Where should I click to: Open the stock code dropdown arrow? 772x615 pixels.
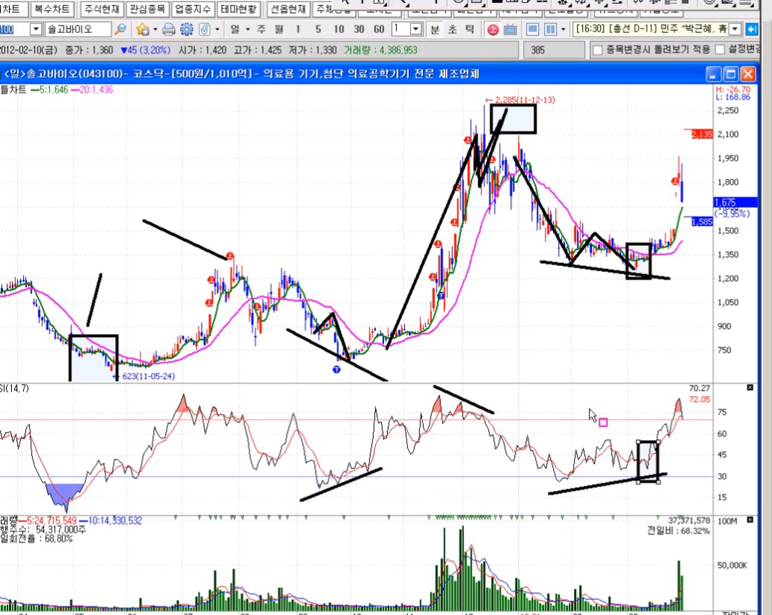[x=36, y=29]
